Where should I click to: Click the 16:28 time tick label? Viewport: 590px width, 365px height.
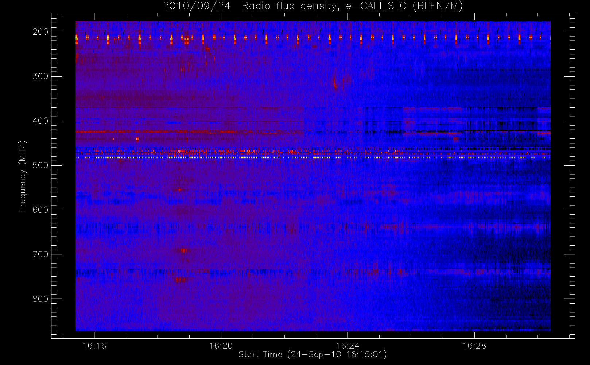(x=474, y=346)
